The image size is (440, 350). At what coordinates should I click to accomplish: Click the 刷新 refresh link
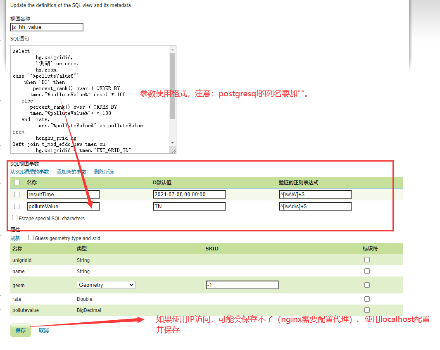coord(15,238)
